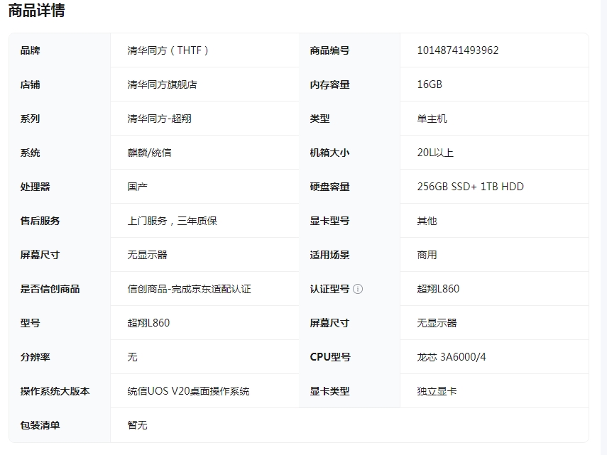Select the 暂无 value for 包装清单
The height and width of the screenshot is (455, 607).
click(138, 425)
